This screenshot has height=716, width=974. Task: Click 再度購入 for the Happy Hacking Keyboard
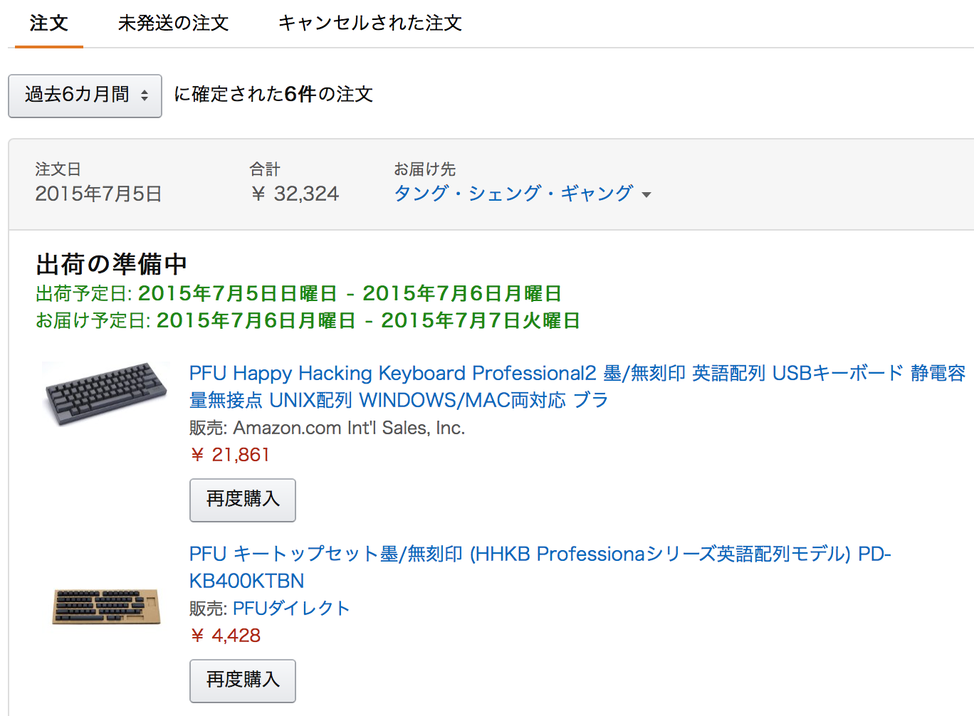click(243, 500)
